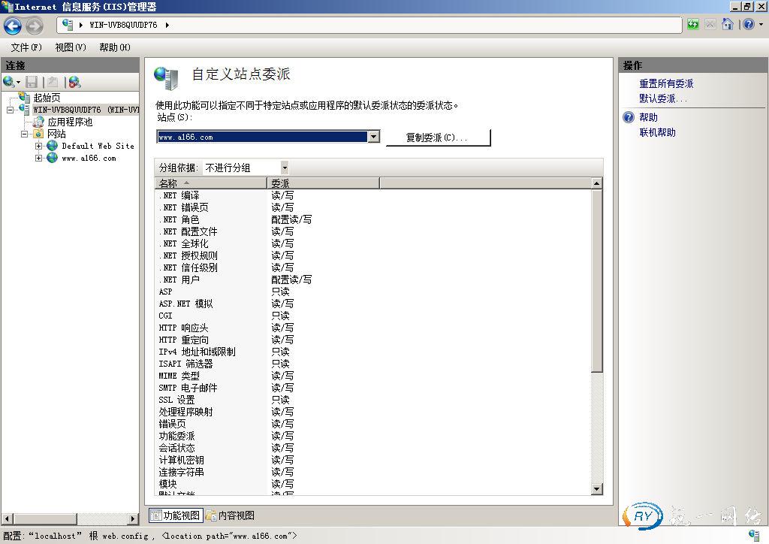Refresh the page with the green refresh icon
The image size is (769, 544).
[x=692, y=25]
